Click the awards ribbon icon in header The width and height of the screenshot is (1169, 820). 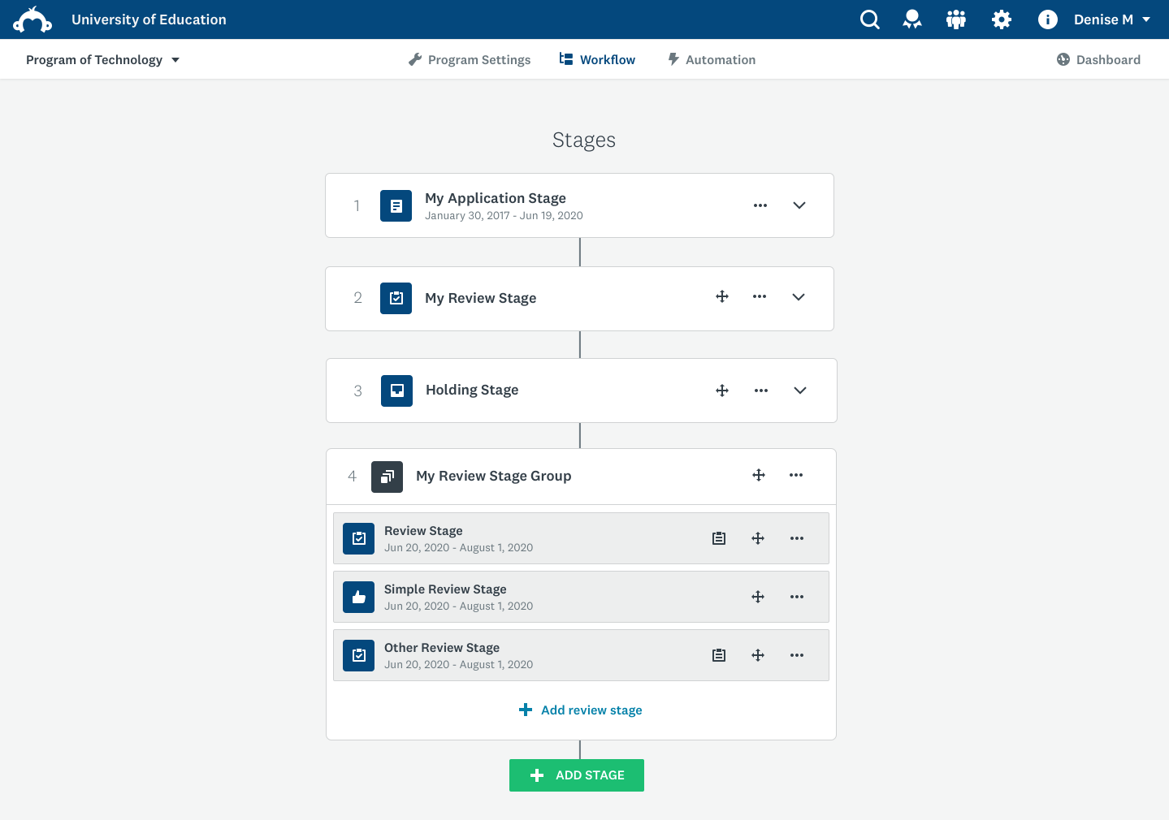point(912,19)
